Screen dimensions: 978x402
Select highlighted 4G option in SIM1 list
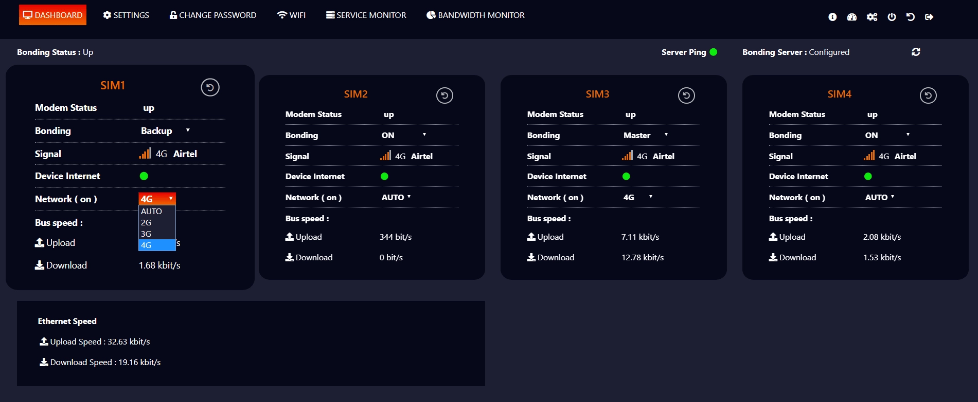157,245
